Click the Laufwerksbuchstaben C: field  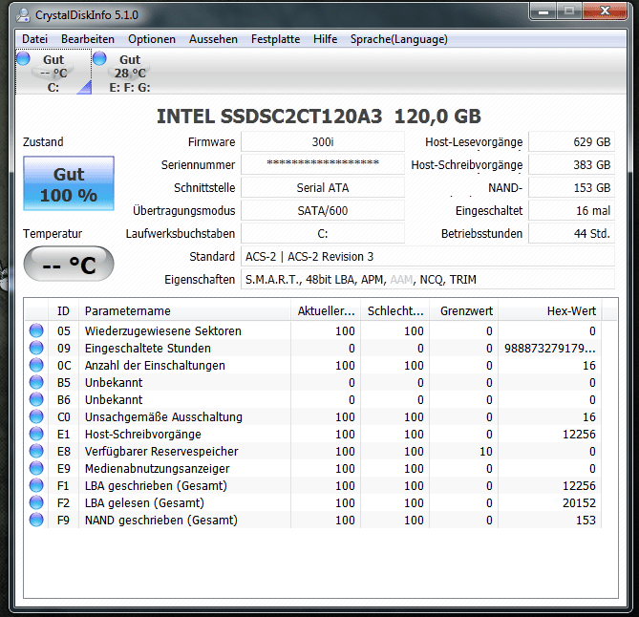tap(323, 233)
